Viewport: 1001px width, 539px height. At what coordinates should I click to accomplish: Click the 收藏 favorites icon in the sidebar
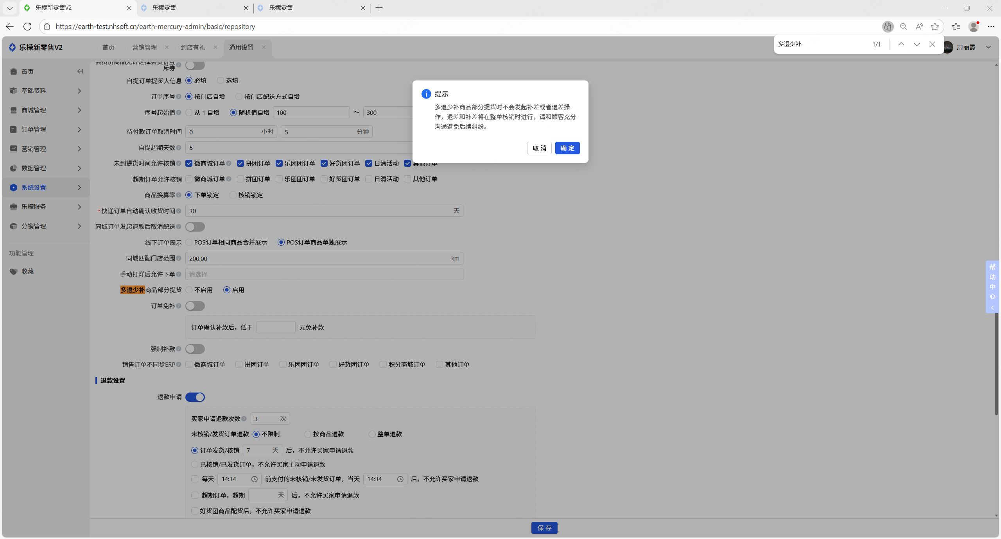pos(14,271)
